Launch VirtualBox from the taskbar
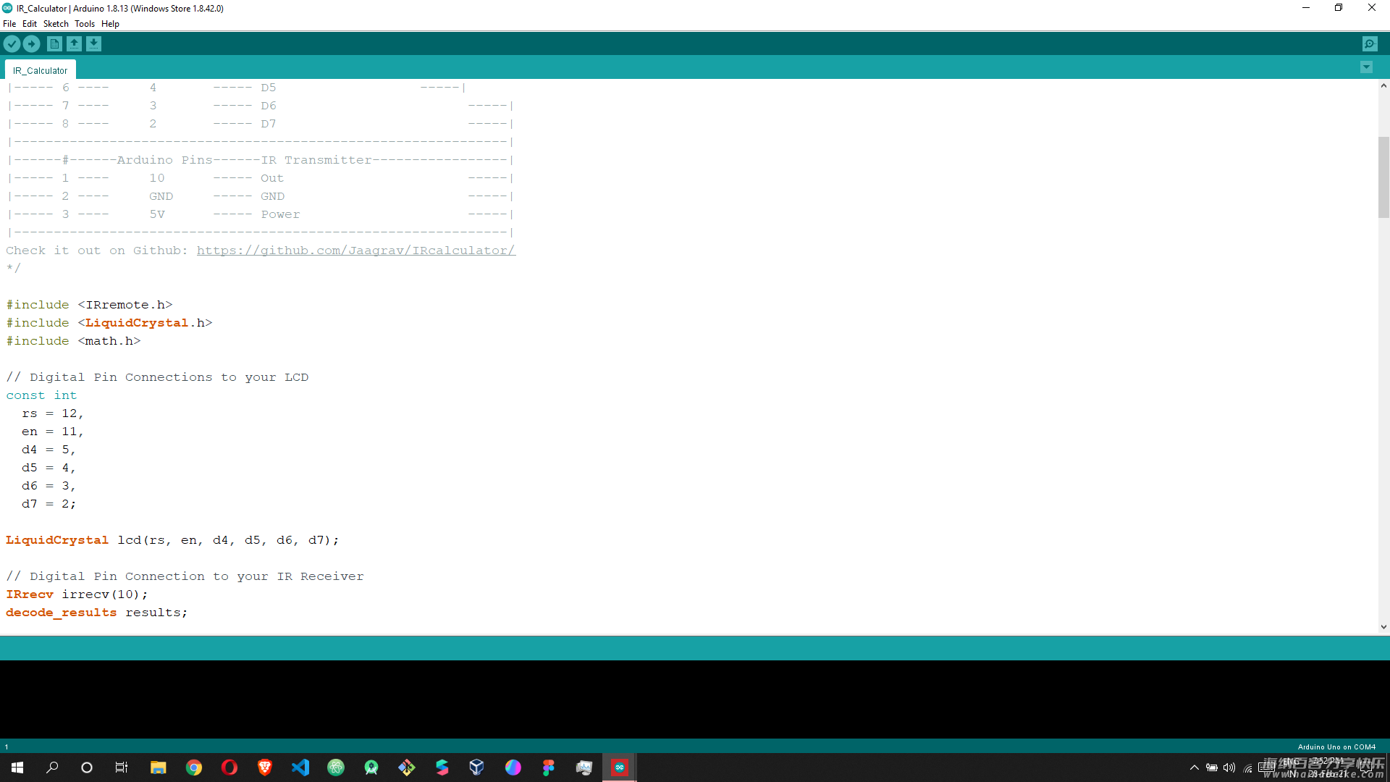 pos(477,768)
